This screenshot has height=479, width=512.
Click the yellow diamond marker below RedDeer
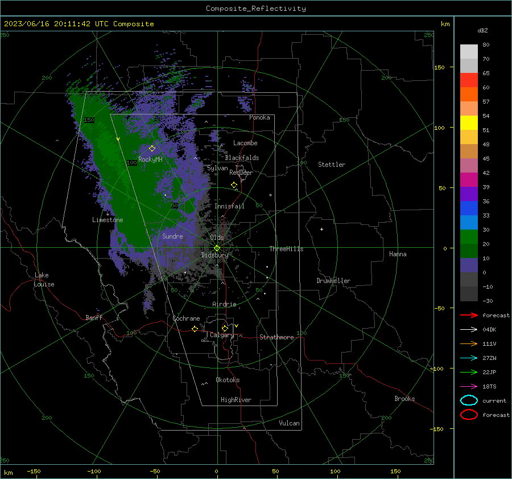pos(234,185)
